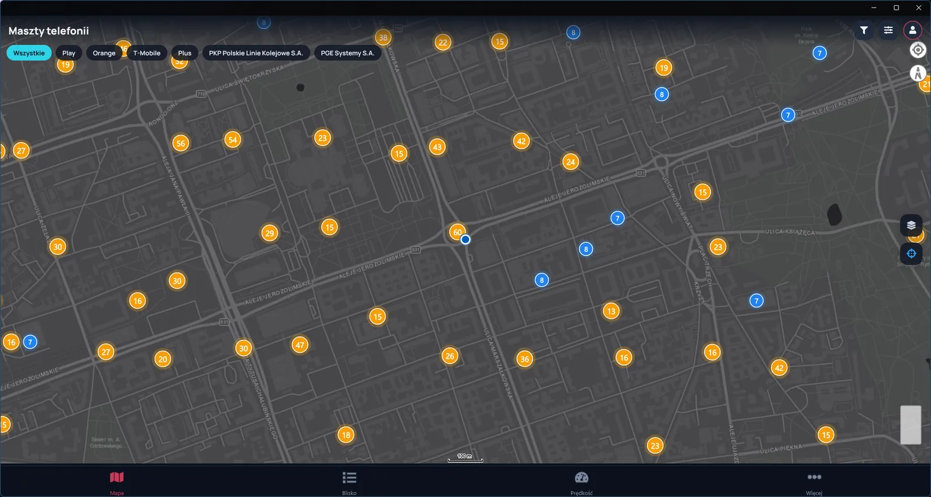Click the GPS target locate icon
Image resolution: width=931 pixels, height=497 pixels.
pos(918,50)
